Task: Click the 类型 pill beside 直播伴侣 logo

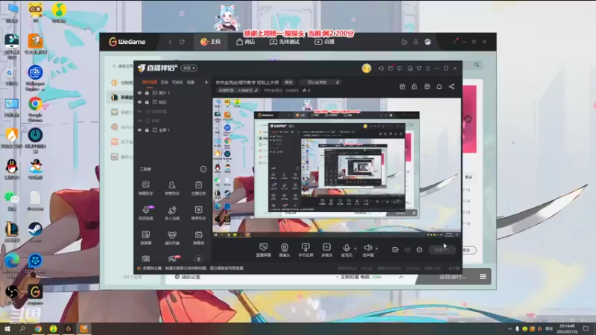Action: click(x=189, y=68)
